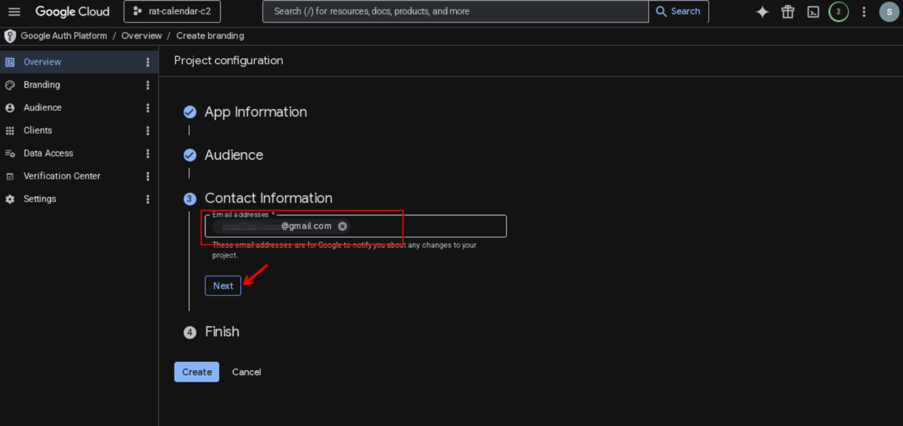Open notifications badge showing 3

(x=838, y=12)
